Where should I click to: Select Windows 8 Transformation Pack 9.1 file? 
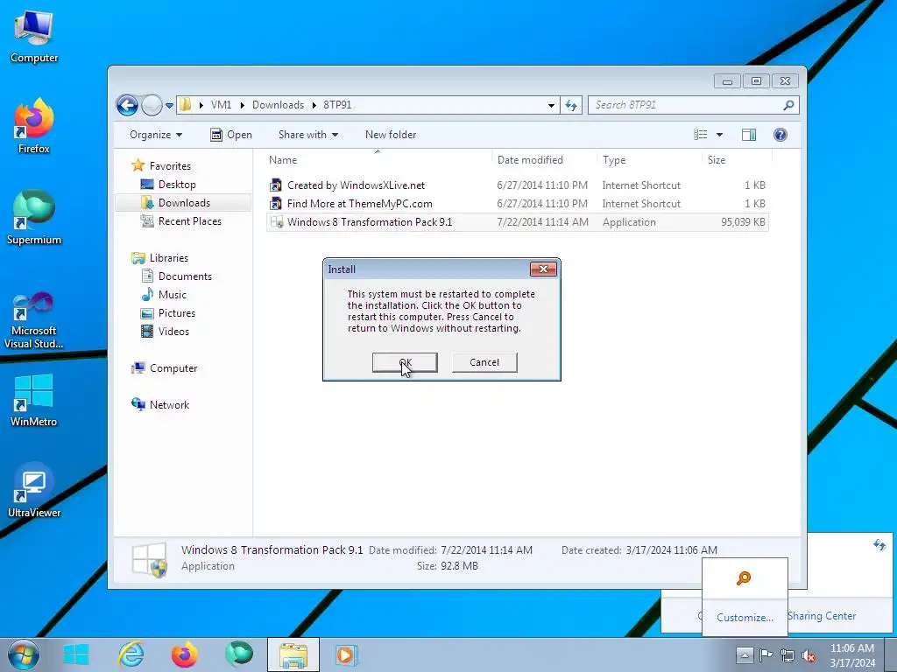[517, 222]
